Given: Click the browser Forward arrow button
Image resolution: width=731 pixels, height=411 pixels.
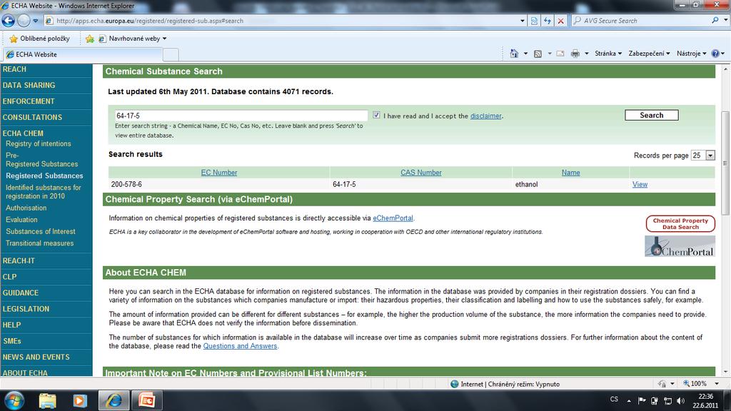Looking at the screenshot, I should point(24,21).
